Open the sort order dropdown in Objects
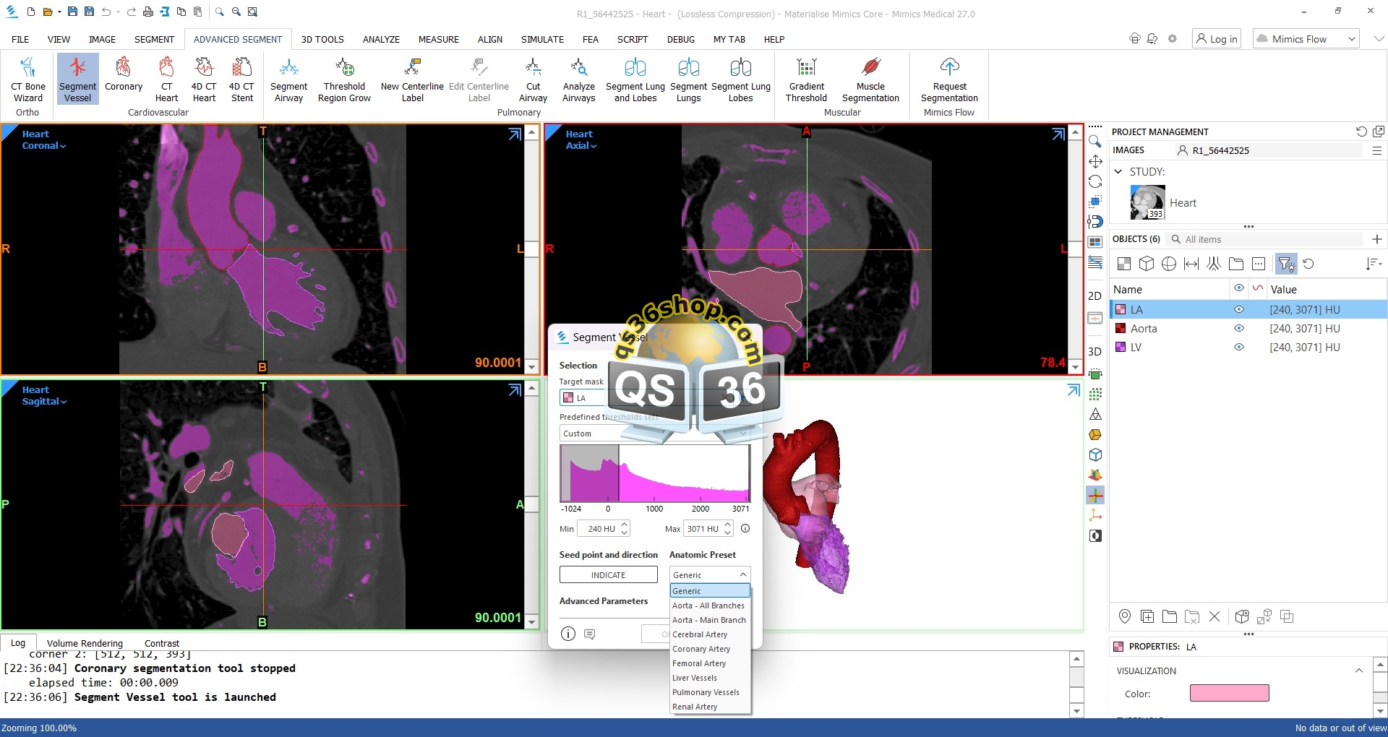The image size is (1388, 737). (x=1374, y=264)
